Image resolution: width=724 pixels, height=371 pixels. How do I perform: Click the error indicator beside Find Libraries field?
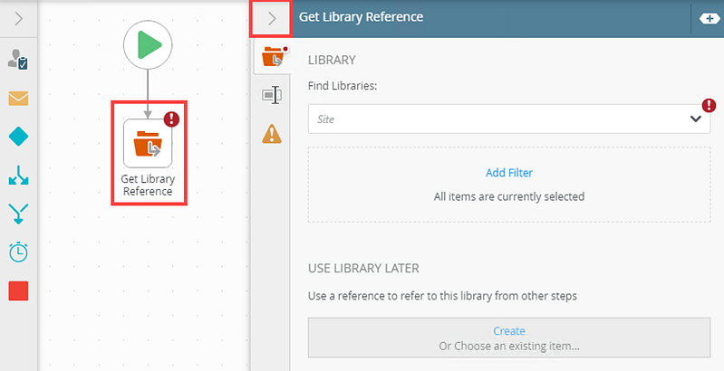(710, 105)
